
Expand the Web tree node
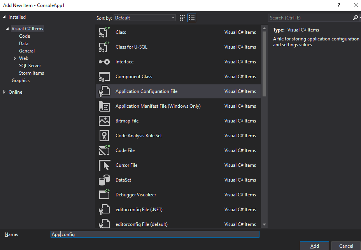[x=15, y=58]
